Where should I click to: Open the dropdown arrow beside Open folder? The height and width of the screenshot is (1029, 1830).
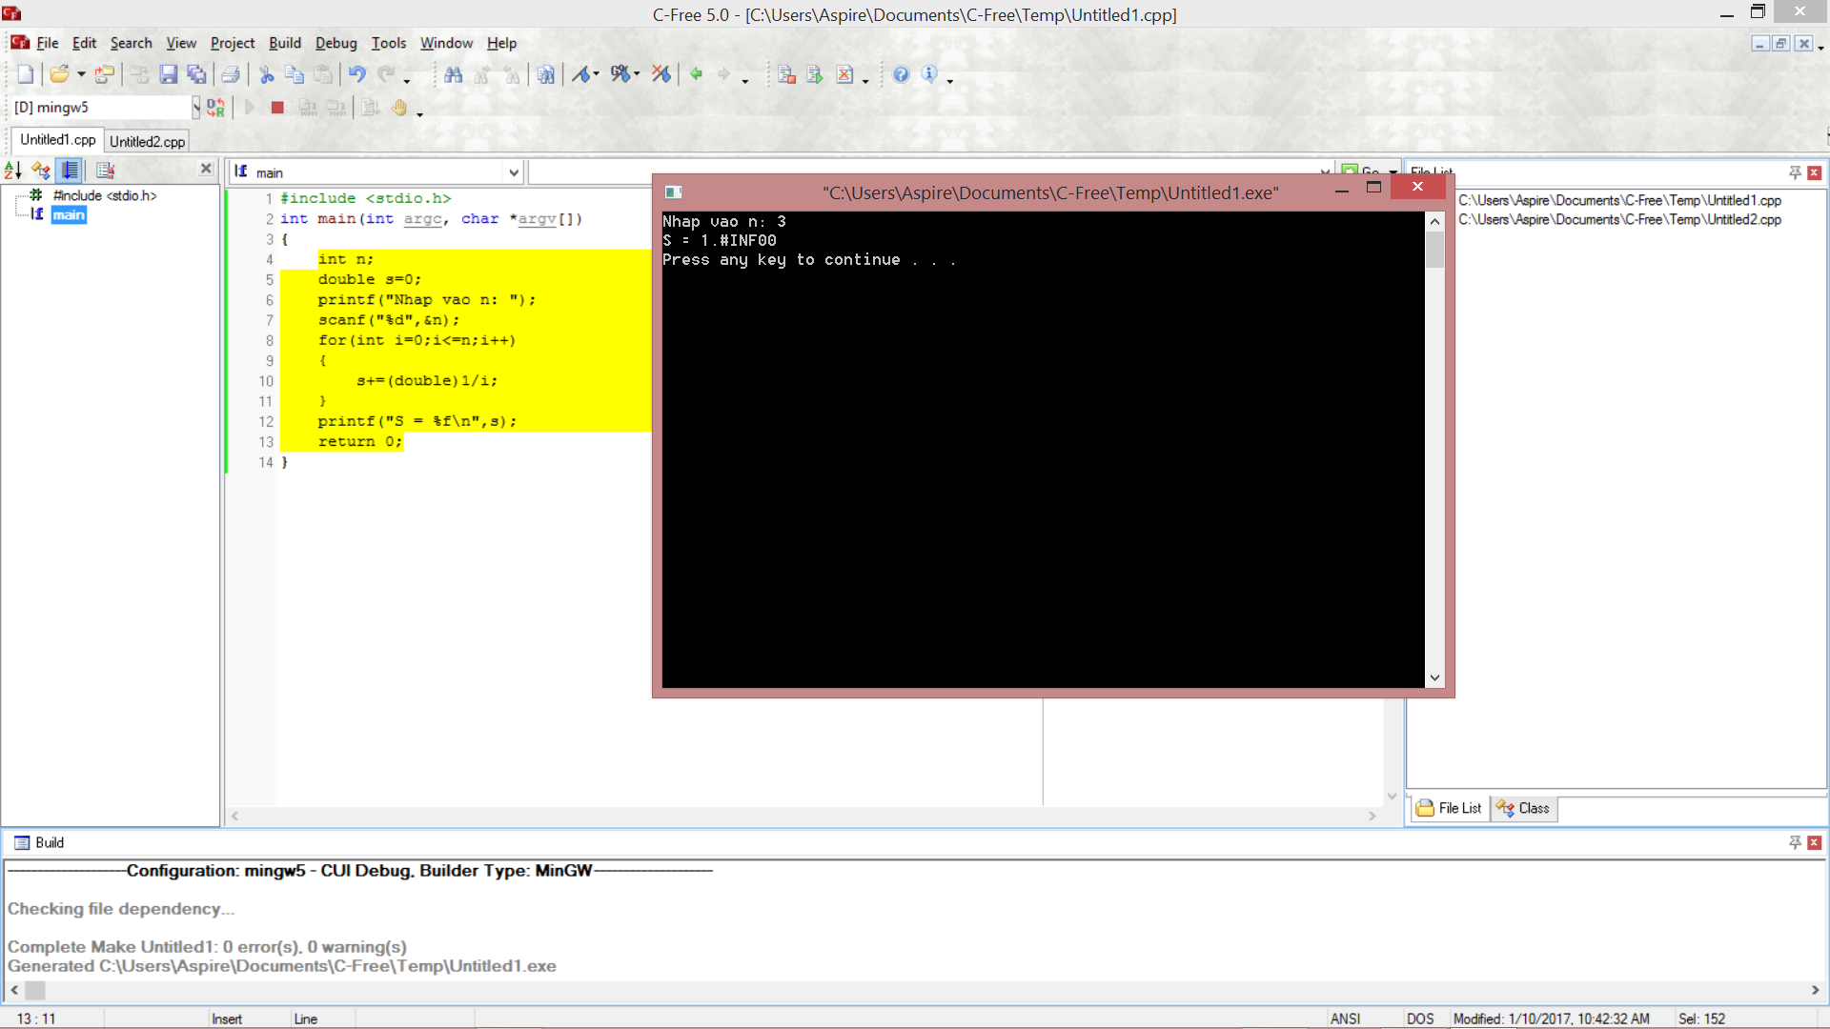point(81,74)
